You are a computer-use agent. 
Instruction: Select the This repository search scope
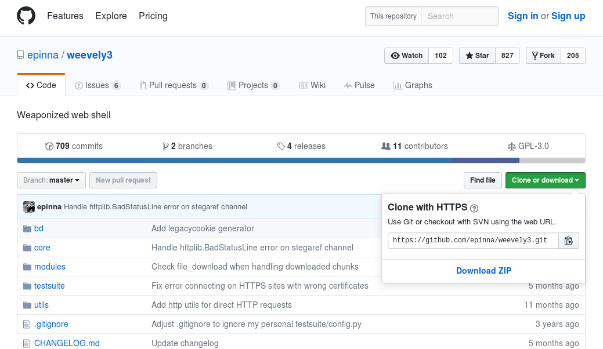393,16
